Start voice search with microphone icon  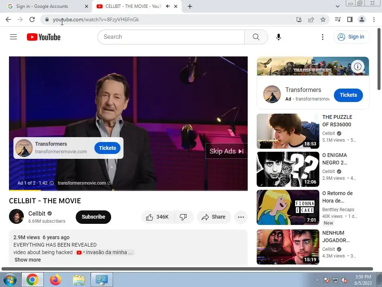(278, 37)
